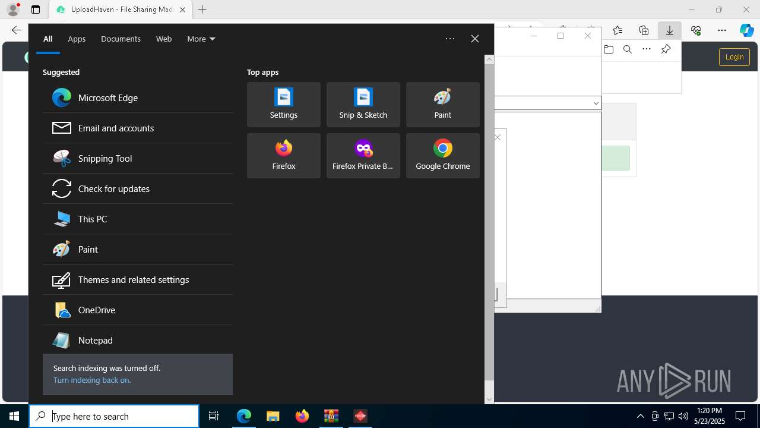Launch Firefox tile in Top apps
The image size is (760, 428).
click(284, 156)
